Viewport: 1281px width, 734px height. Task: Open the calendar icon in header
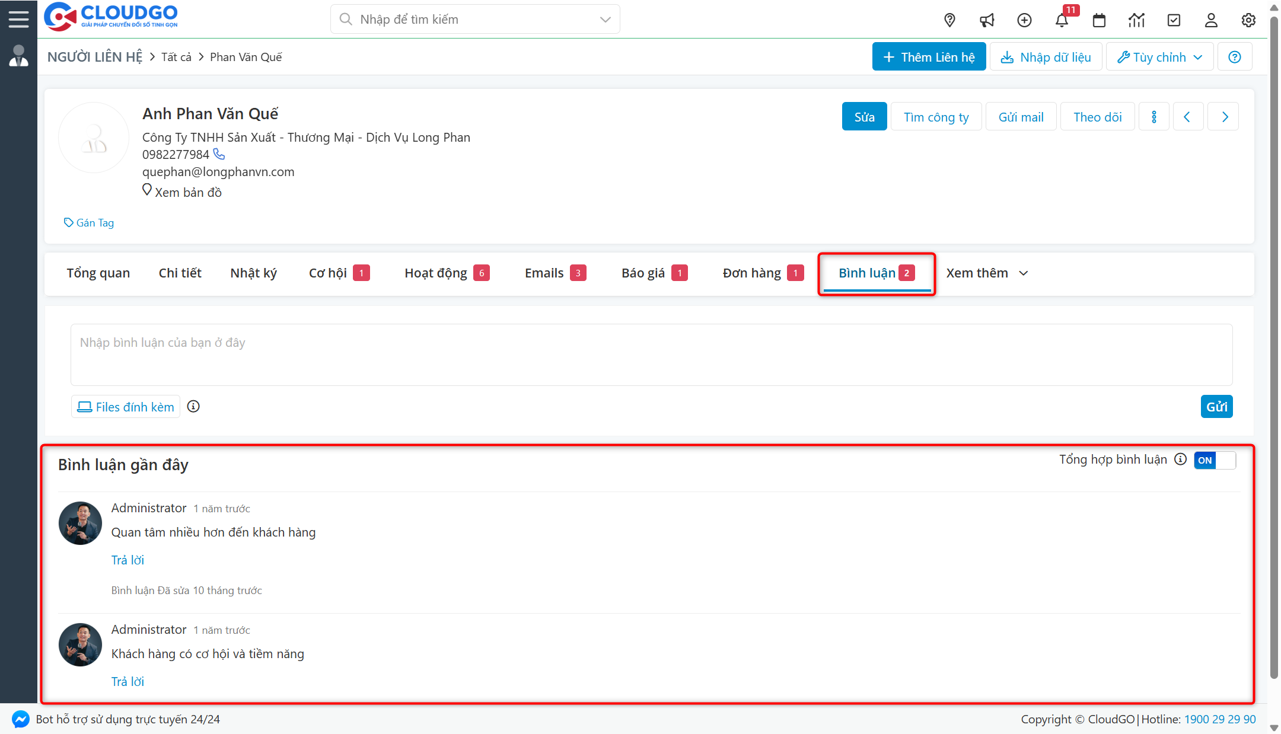(x=1099, y=20)
